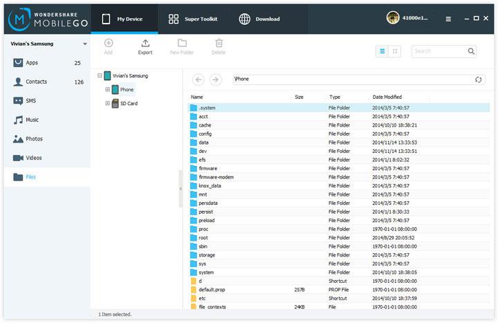Go forward with the right arrow
Viewport: 498px width, 323px height.
click(215, 80)
